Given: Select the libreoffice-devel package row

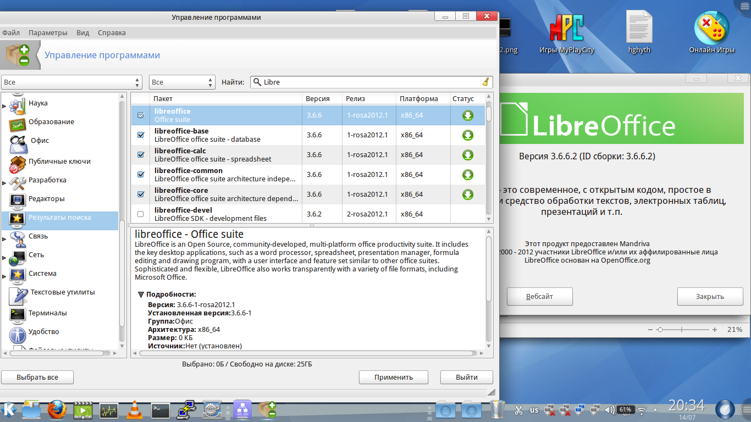Looking at the screenshot, I should pyautogui.click(x=308, y=214).
